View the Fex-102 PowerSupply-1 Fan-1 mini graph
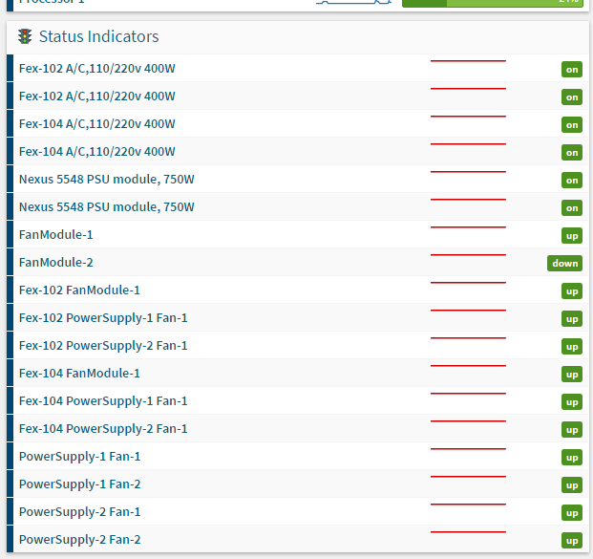This screenshot has width=593, height=559. [468, 311]
